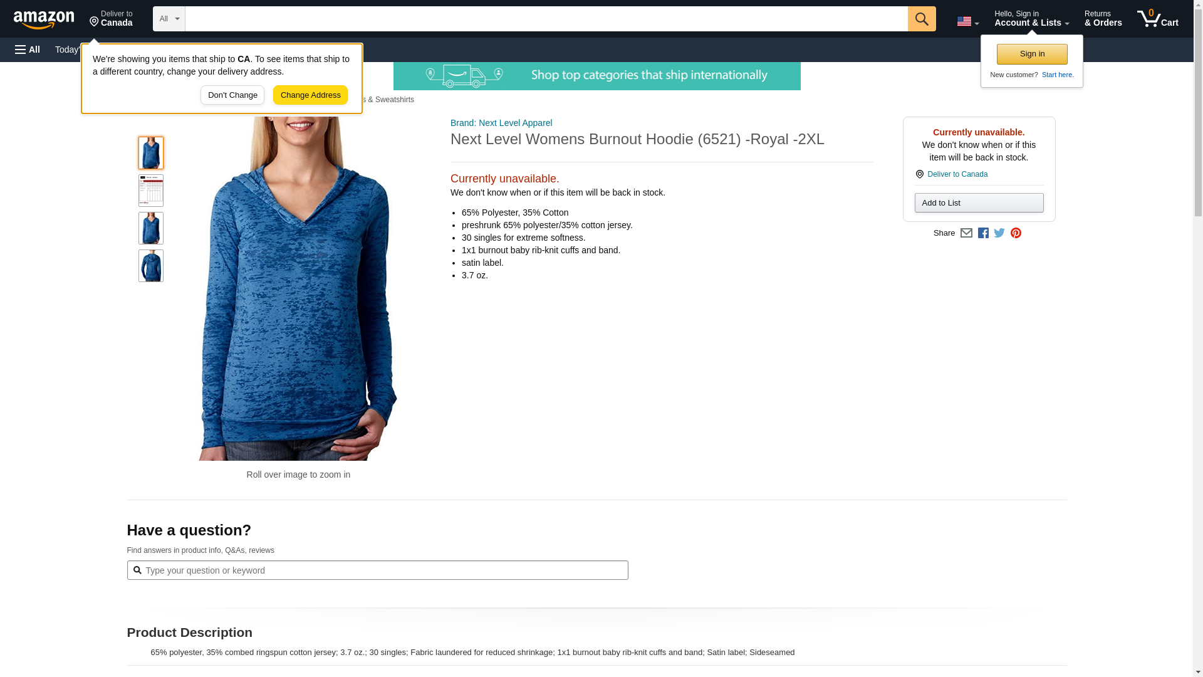
Task: Open the All hamburger menu
Action: pyautogui.click(x=28, y=50)
